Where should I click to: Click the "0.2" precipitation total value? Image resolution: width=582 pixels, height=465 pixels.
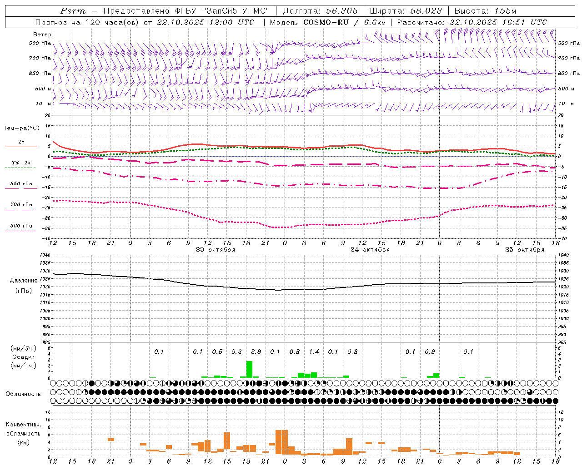236,351
